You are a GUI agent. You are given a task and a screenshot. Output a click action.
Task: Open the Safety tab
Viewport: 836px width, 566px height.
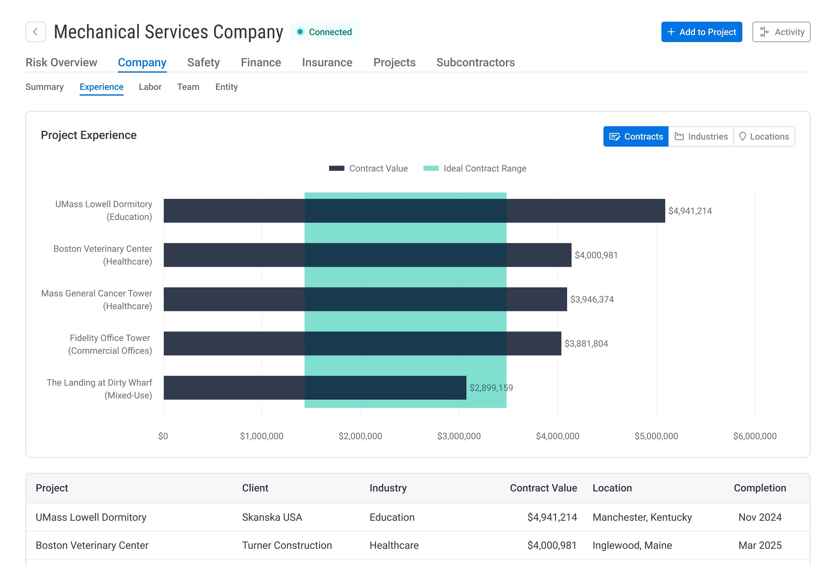point(204,62)
